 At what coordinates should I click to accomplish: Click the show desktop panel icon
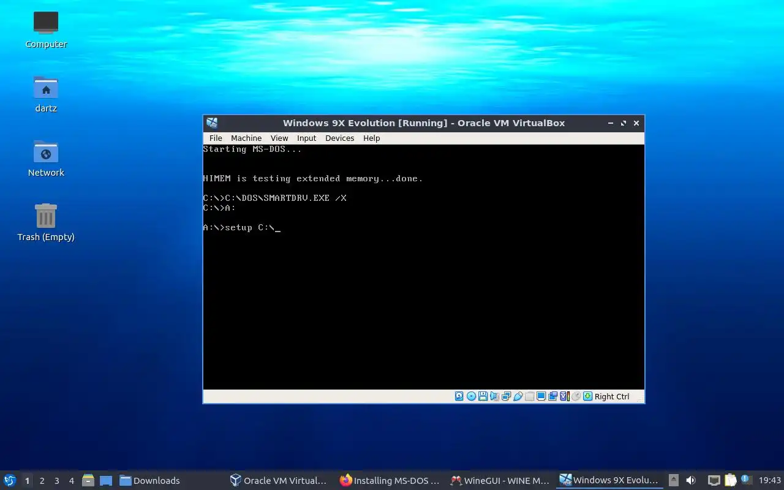pyautogui.click(x=106, y=480)
